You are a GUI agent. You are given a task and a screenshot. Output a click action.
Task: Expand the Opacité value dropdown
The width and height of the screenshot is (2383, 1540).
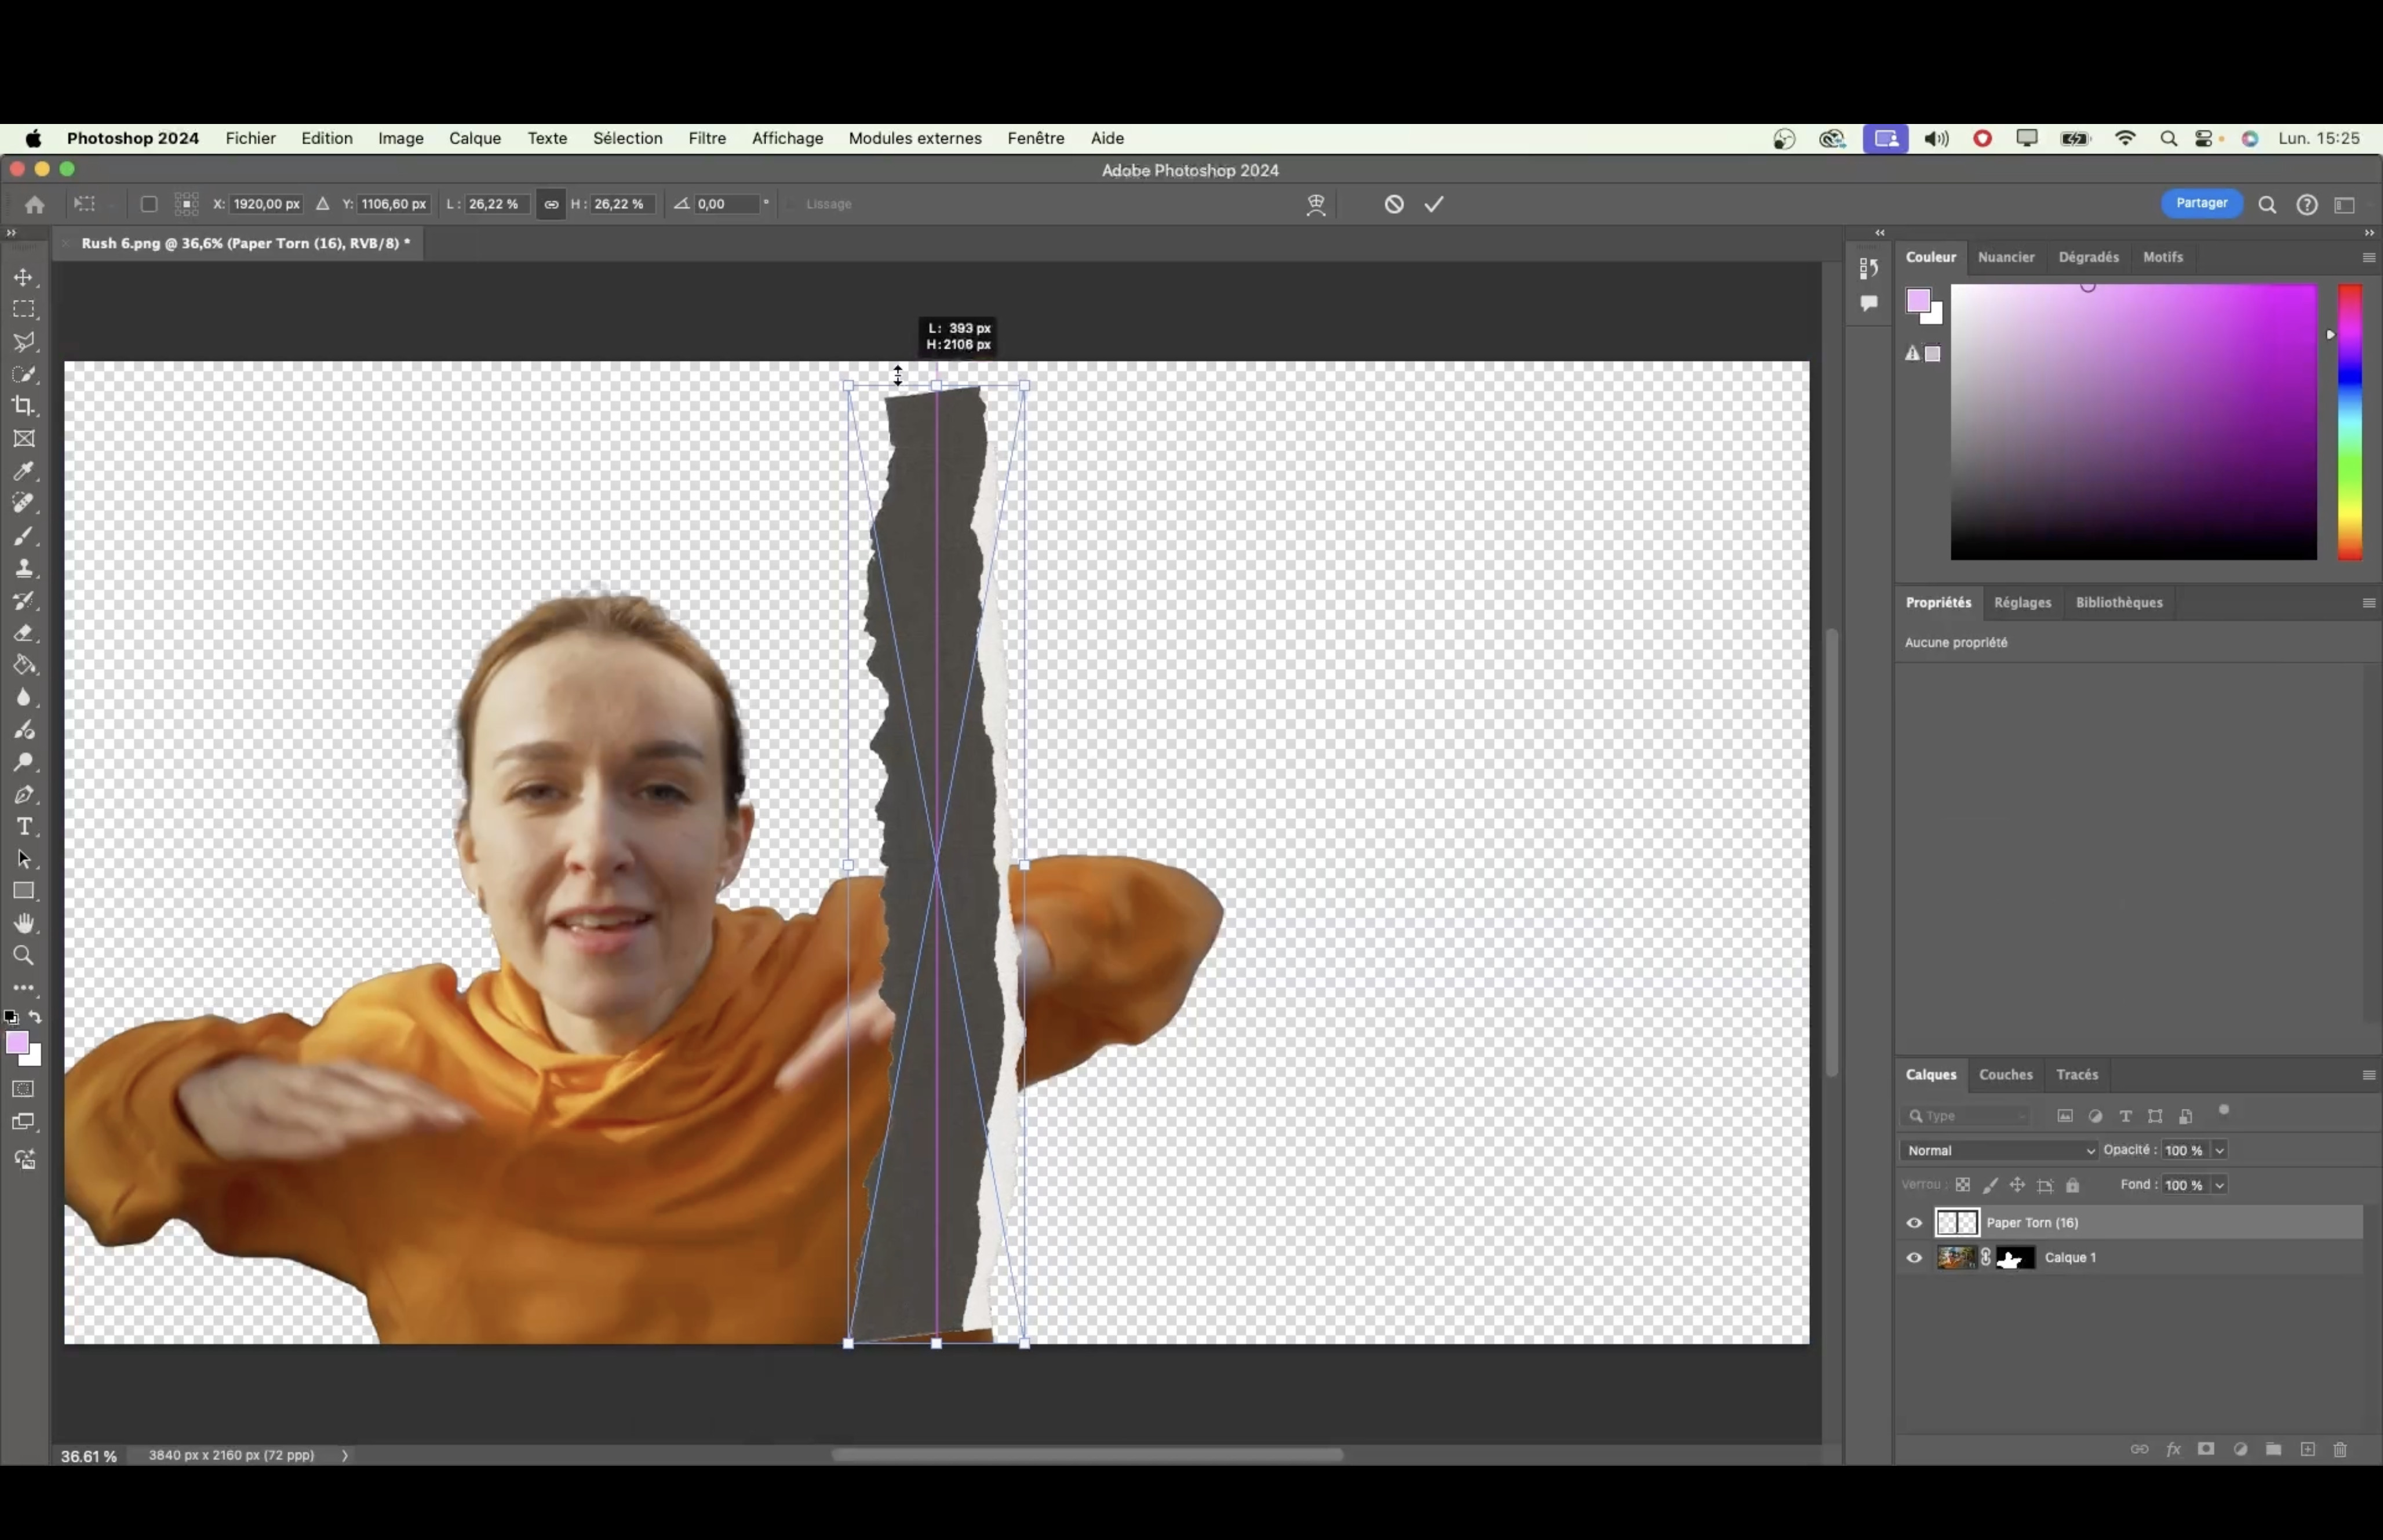click(2219, 1150)
